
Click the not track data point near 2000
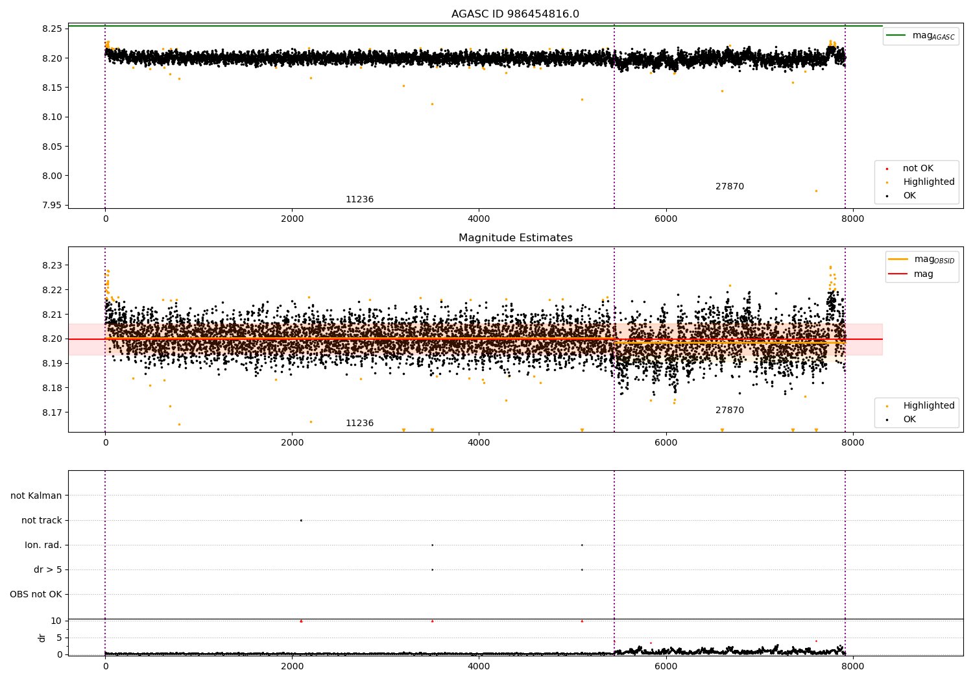301,520
